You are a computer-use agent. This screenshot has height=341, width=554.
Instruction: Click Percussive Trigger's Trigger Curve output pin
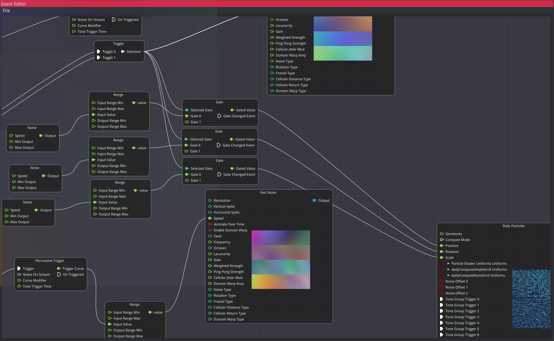(x=59, y=269)
